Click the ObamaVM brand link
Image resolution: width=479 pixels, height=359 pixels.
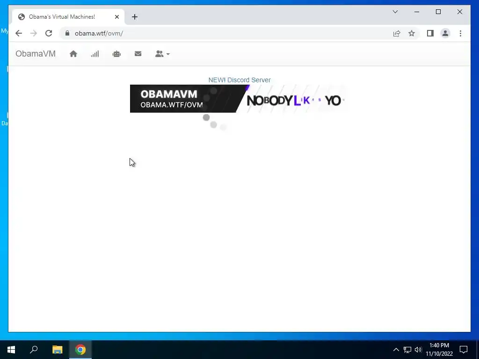tap(36, 54)
